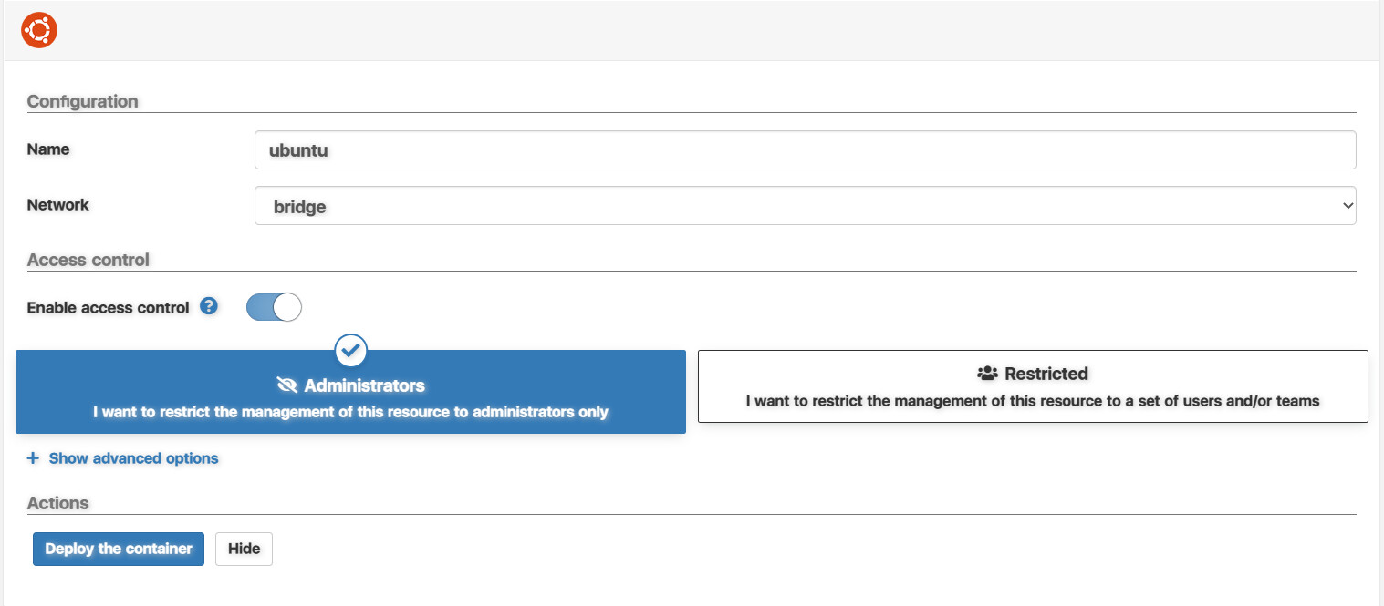Click the access control help question mark icon
Screen dimensions: 1384x606
tap(209, 306)
